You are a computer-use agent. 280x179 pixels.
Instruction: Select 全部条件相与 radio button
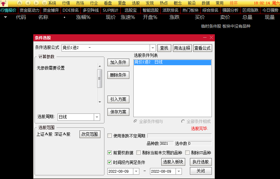(x=136, y=121)
